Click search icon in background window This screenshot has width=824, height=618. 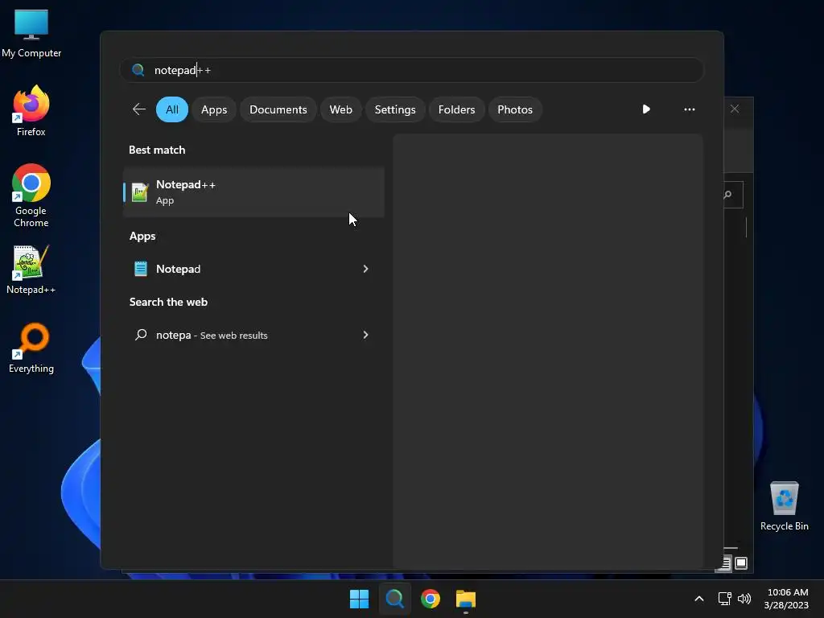tap(727, 195)
